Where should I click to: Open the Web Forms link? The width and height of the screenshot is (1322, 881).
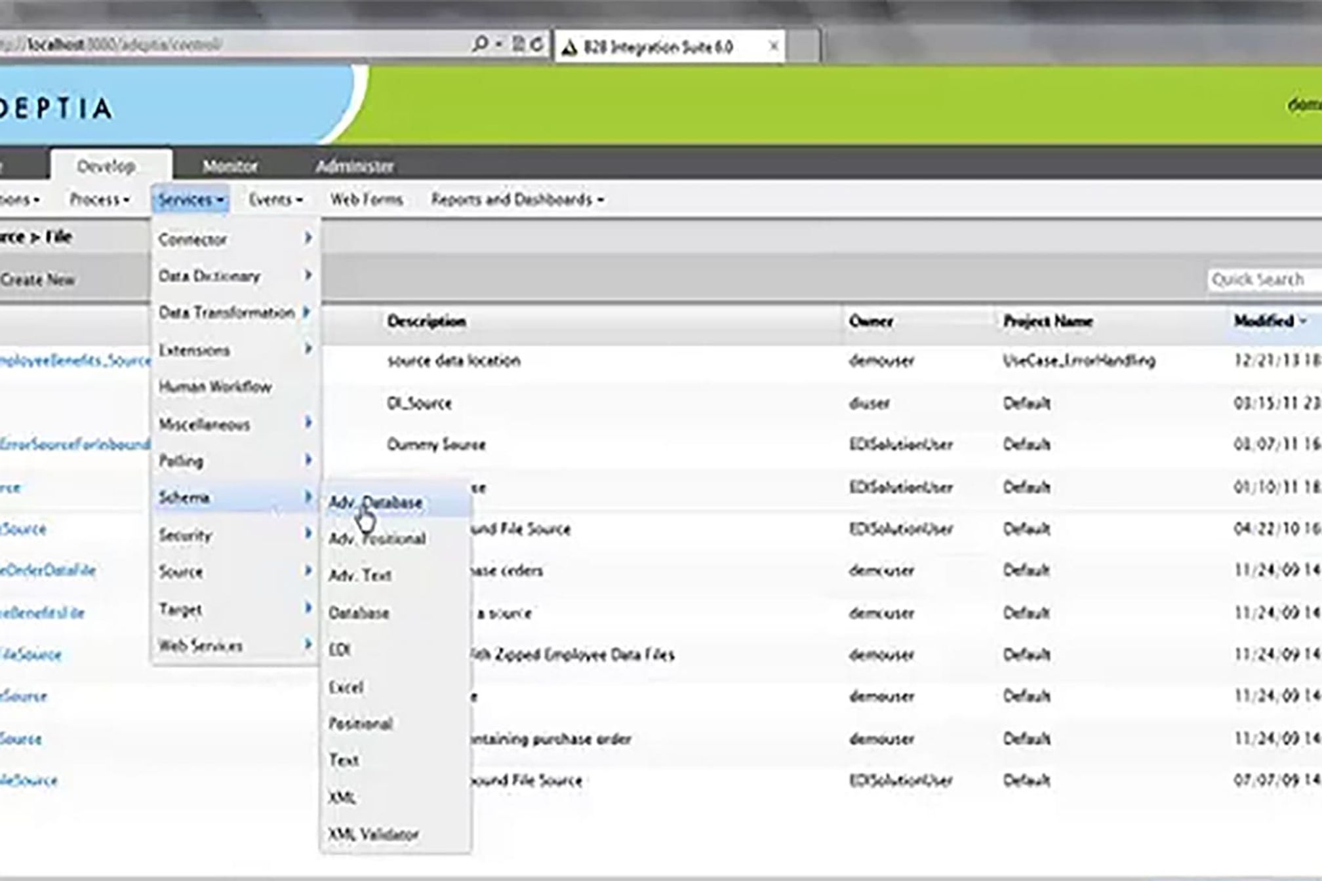366,199
